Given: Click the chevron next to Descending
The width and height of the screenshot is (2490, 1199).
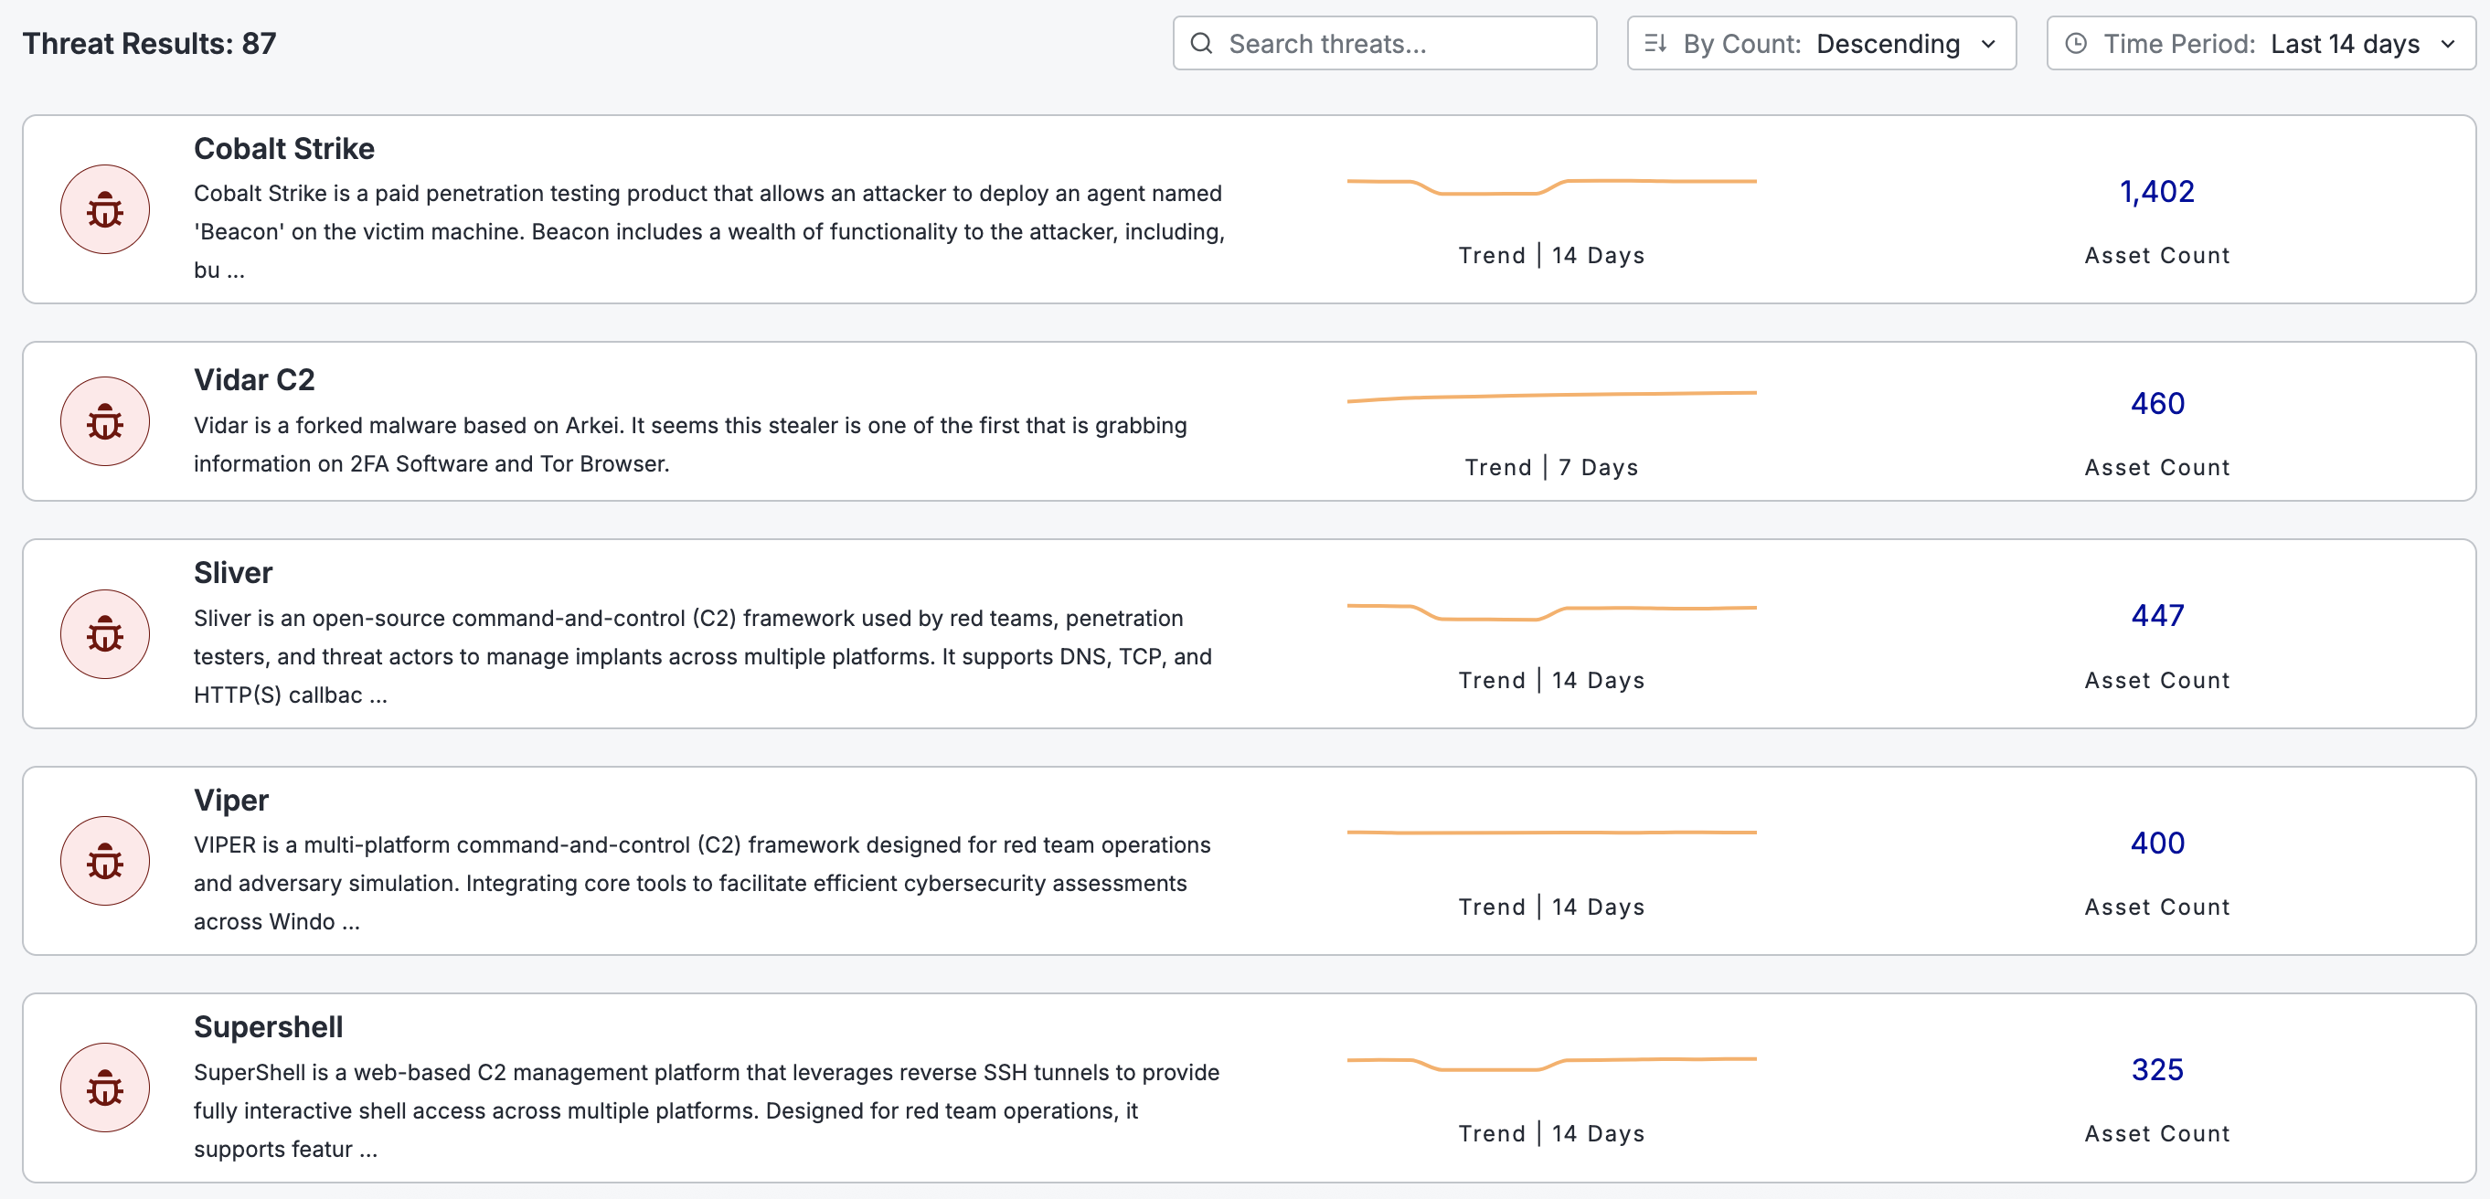Looking at the screenshot, I should 1988,44.
